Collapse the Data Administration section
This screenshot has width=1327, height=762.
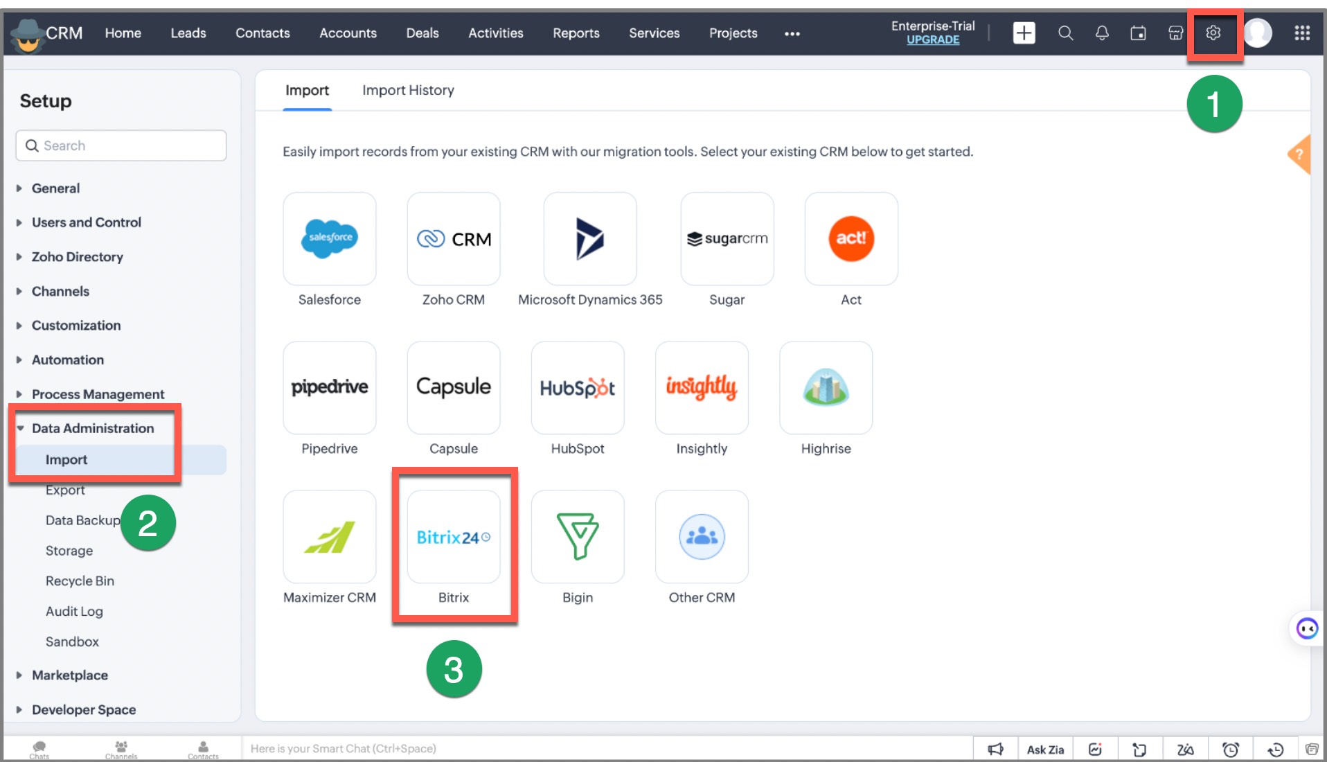pos(92,429)
